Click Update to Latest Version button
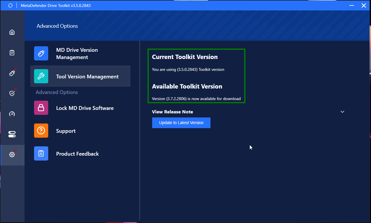371x223 pixels. (181, 123)
